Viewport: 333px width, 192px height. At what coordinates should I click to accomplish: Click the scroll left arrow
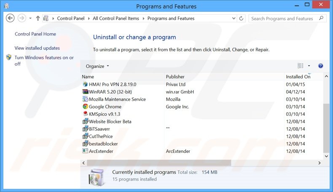[x=83, y=163]
